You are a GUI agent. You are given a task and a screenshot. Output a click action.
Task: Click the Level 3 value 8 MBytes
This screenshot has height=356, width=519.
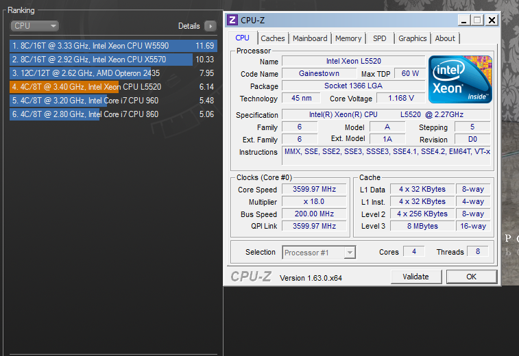422,226
